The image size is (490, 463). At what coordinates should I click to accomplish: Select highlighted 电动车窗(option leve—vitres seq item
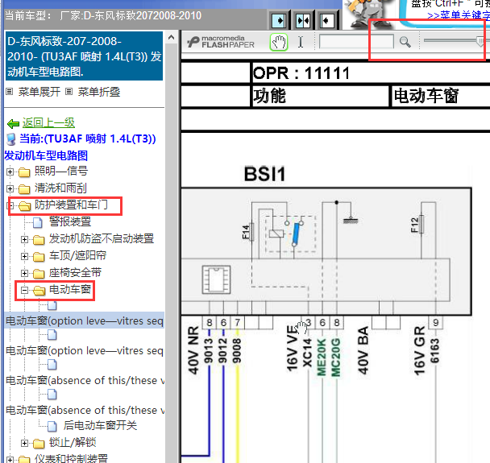coord(85,320)
